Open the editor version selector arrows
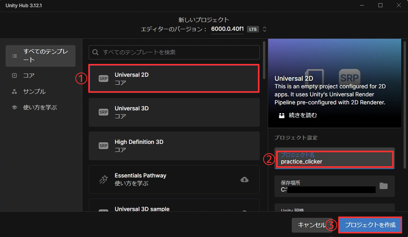 [265, 29]
